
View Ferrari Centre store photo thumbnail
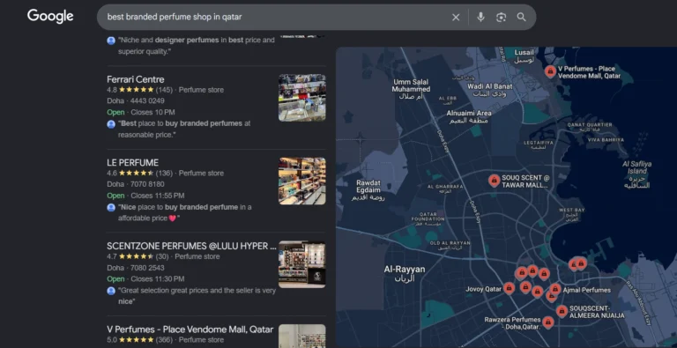pos(301,98)
